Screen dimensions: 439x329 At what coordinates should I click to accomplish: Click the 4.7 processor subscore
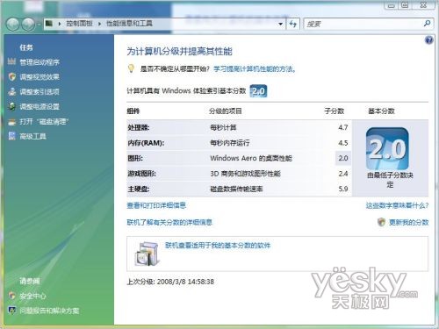(343, 128)
